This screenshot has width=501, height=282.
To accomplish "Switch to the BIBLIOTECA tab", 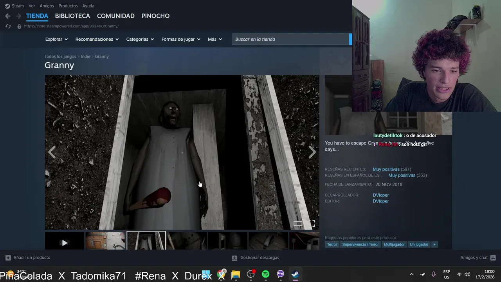I will [72, 16].
